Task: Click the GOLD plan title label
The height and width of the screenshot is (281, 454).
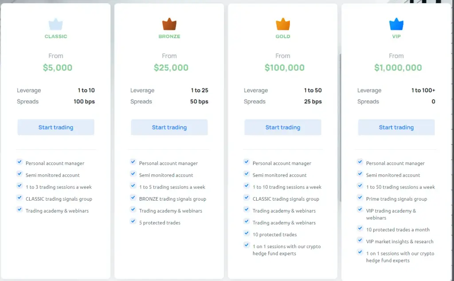Action: (x=283, y=36)
